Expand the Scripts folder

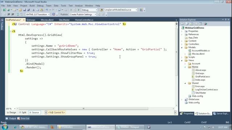pyautogui.click(x=182, y=57)
